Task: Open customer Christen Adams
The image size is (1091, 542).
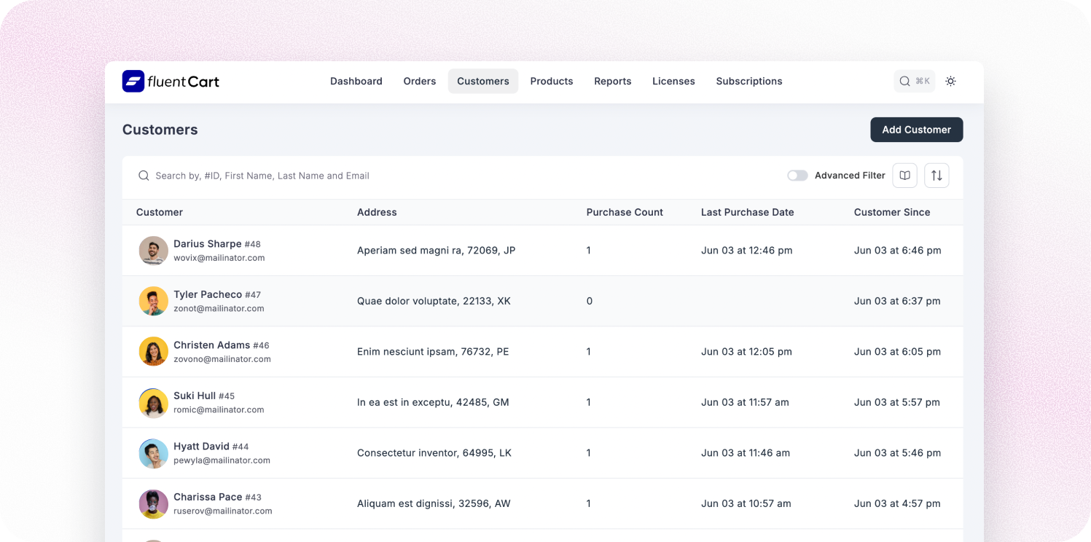Action: point(211,345)
